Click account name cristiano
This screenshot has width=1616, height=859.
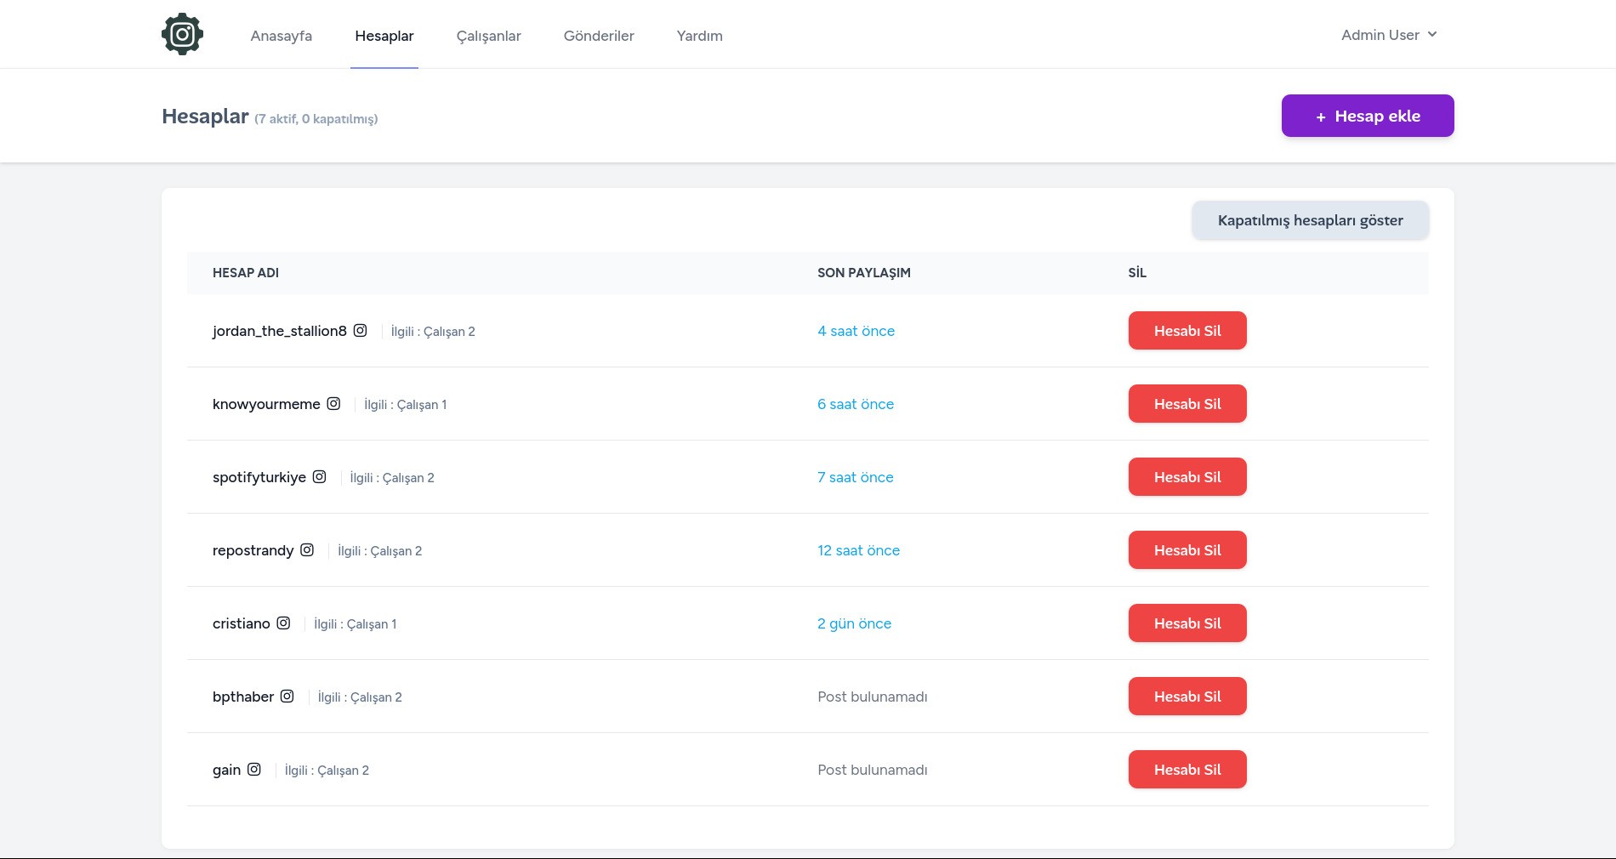pyautogui.click(x=242, y=623)
